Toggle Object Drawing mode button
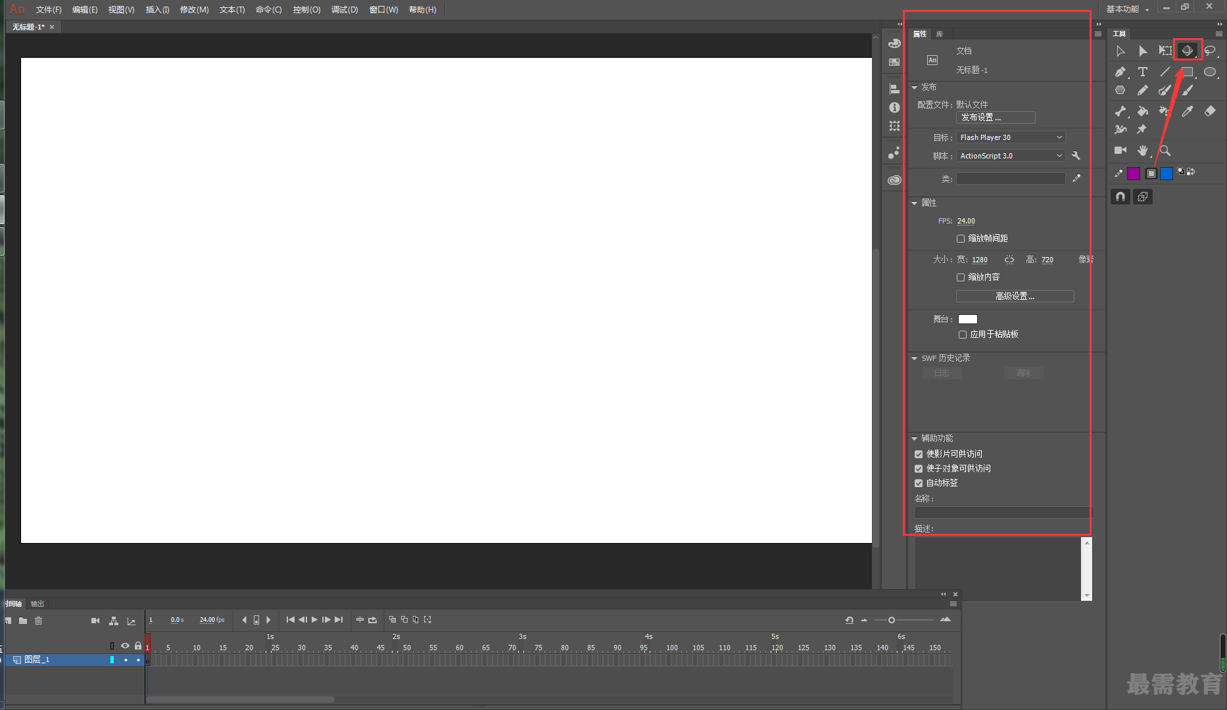This screenshot has height=710, width=1227. tap(1143, 197)
